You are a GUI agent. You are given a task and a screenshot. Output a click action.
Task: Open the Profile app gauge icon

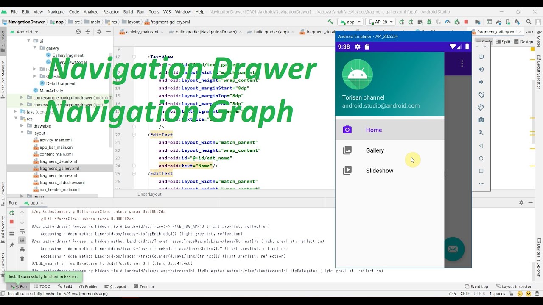click(448, 22)
